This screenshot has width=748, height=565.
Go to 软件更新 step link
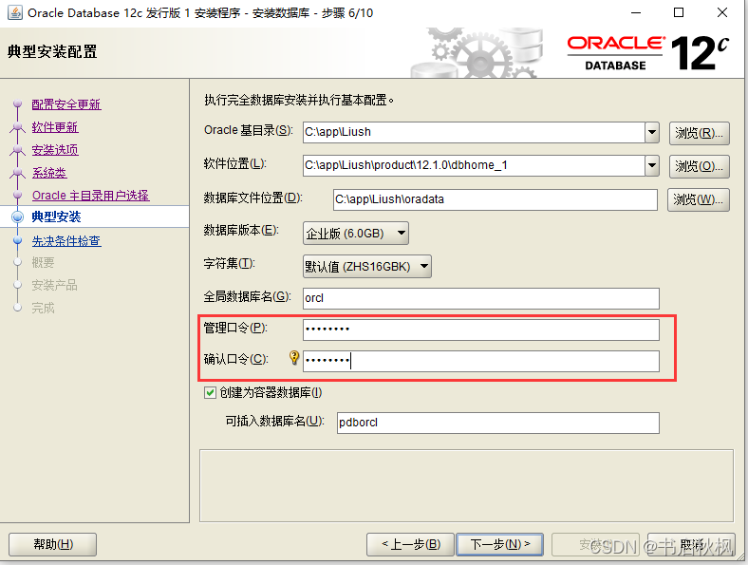[x=55, y=127]
